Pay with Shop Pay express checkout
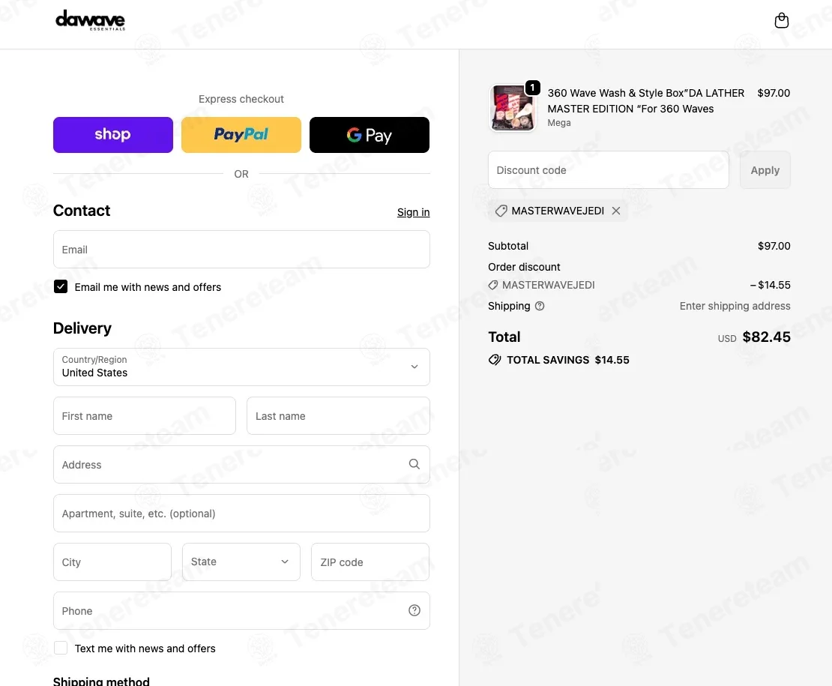The image size is (832, 686). click(113, 135)
